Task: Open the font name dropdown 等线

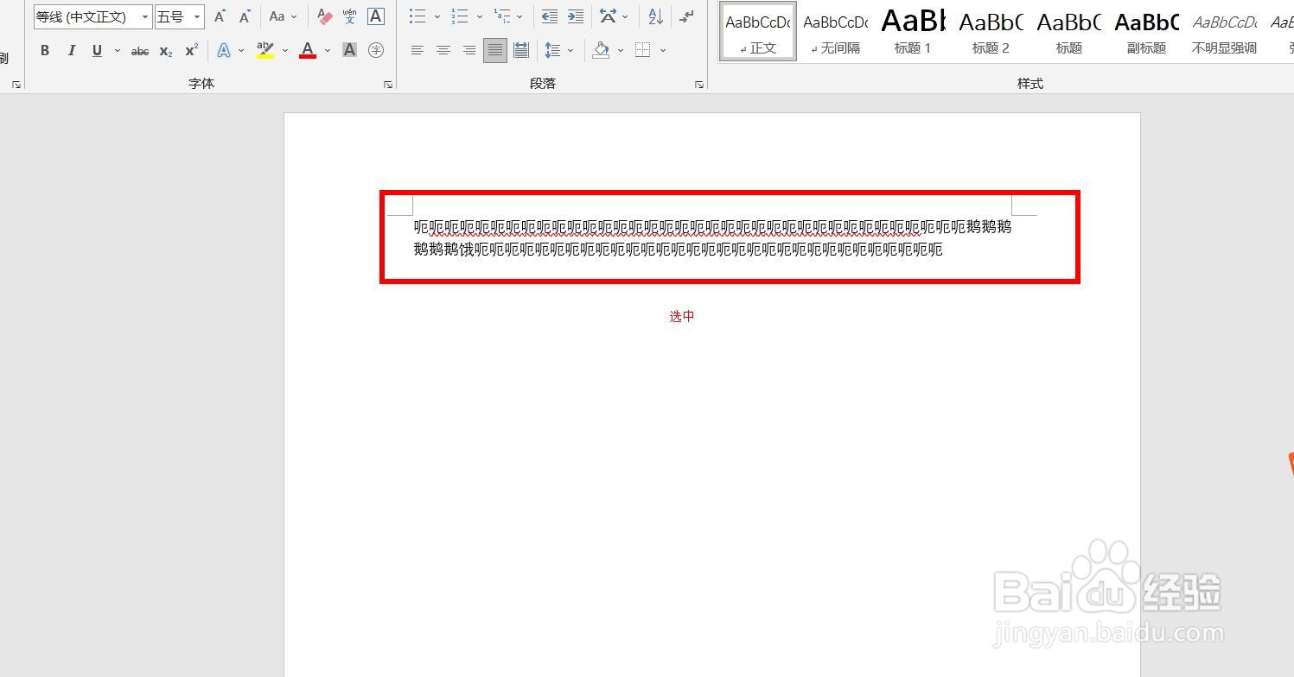Action: pos(144,16)
